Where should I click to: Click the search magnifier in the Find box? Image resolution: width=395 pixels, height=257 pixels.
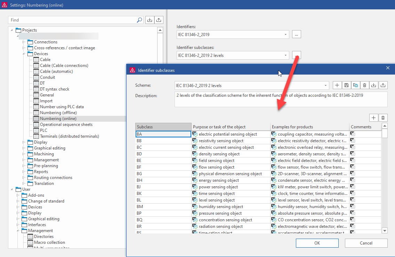pyautogui.click(x=139, y=20)
